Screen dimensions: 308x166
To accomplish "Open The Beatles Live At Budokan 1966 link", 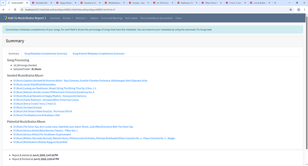I will point(37,115).
